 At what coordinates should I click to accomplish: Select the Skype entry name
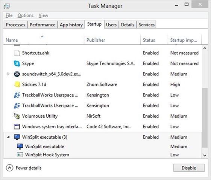[28, 64]
